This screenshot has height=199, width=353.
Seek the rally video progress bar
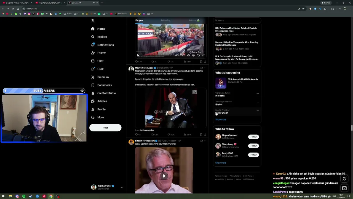point(171,52)
